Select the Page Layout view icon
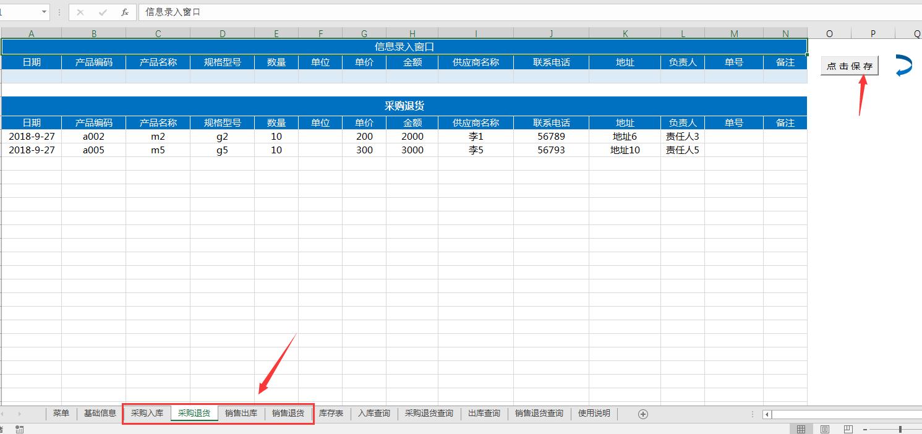This screenshot has width=922, height=434. (825, 428)
